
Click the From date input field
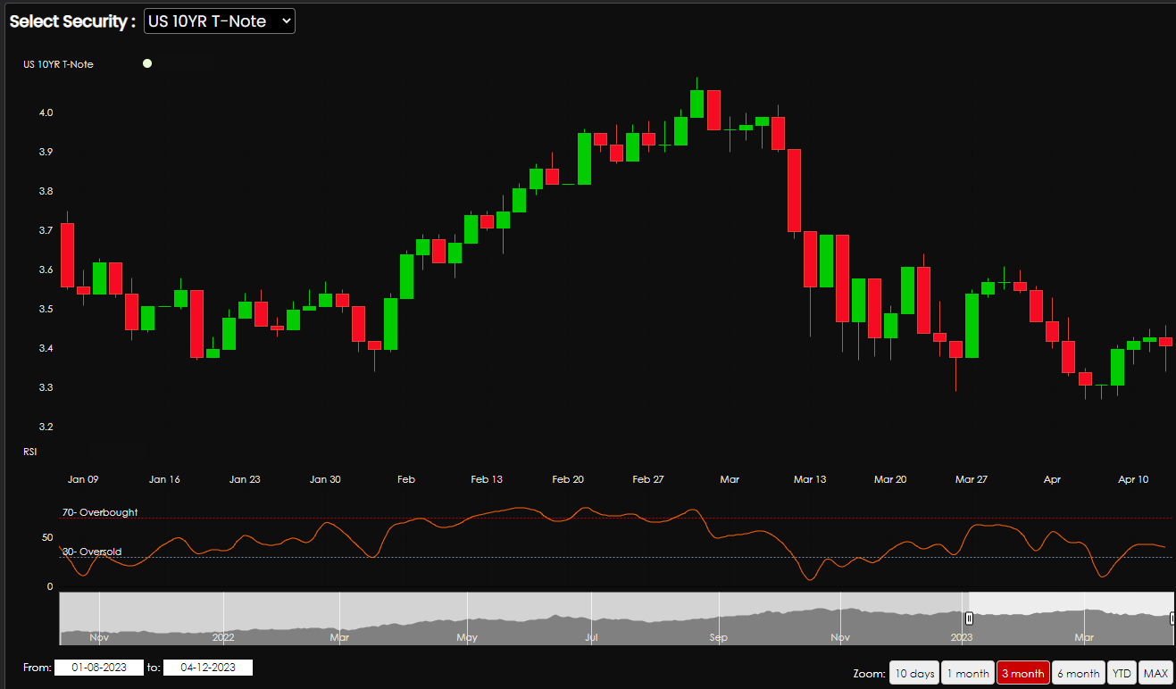(x=99, y=668)
